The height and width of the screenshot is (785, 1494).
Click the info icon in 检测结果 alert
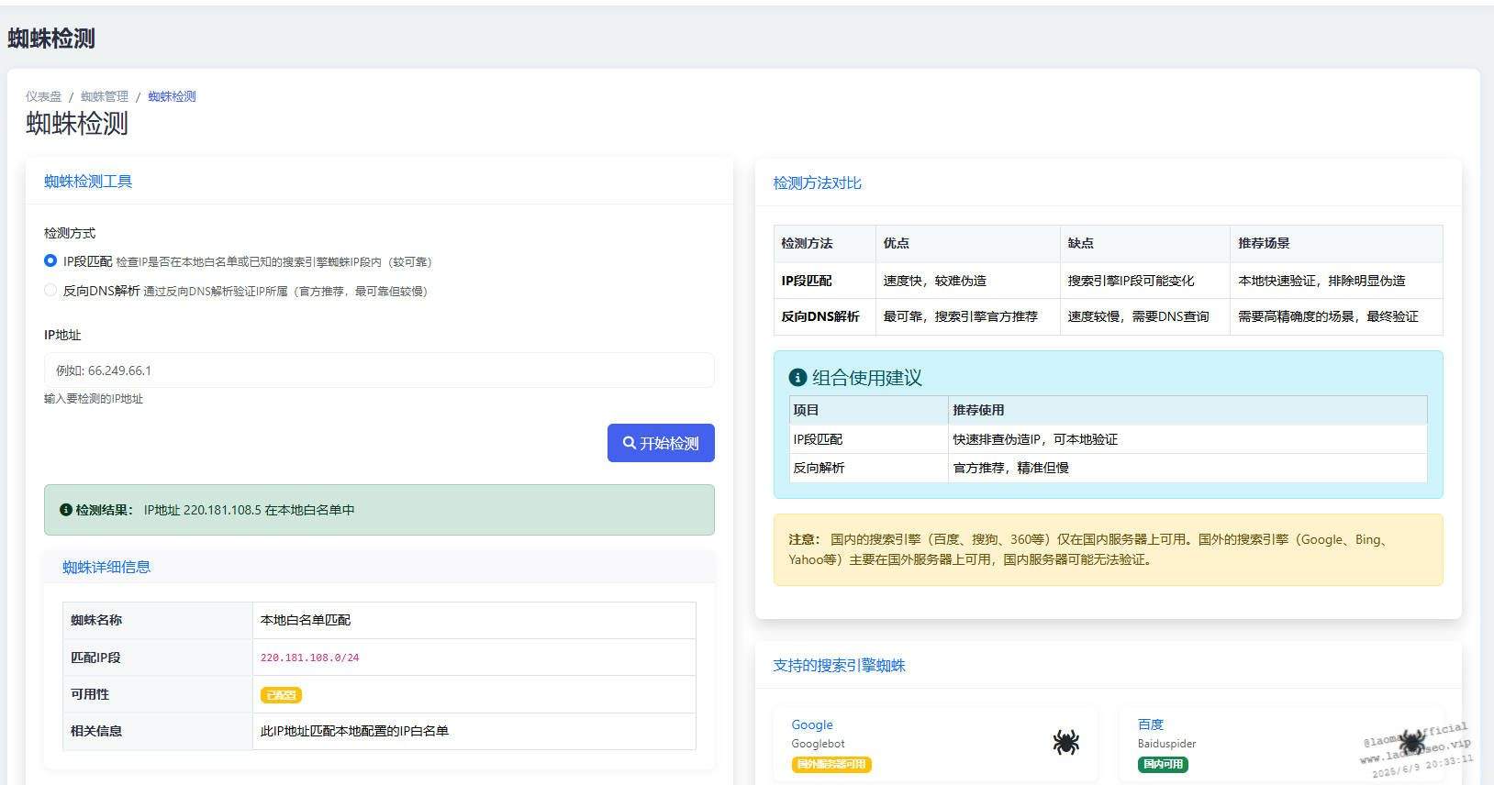66,510
